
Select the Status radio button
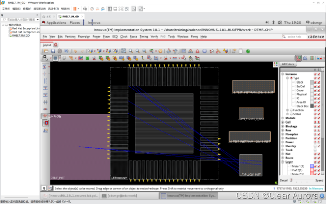[x=291, y=114]
